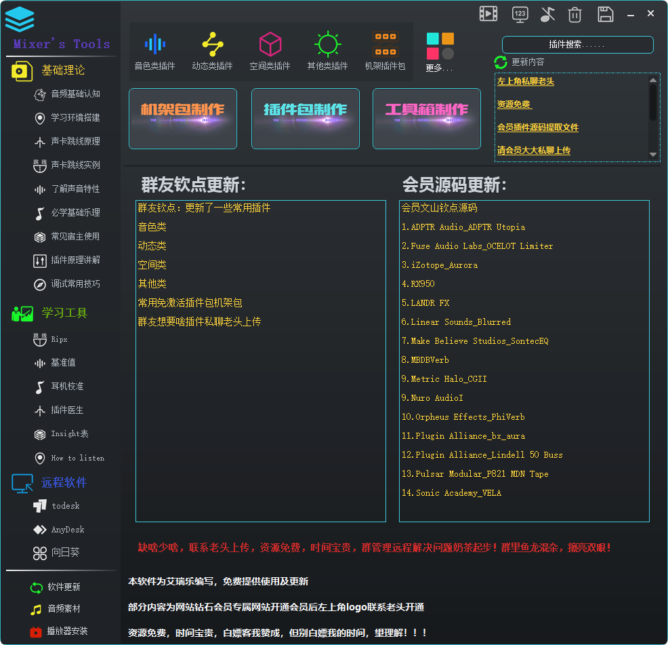This screenshot has height=645, width=668.
Task: Click the 更多 colored tiles icon
Action: click(x=440, y=45)
